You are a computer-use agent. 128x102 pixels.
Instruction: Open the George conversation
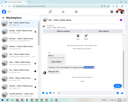tap(19, 32)
